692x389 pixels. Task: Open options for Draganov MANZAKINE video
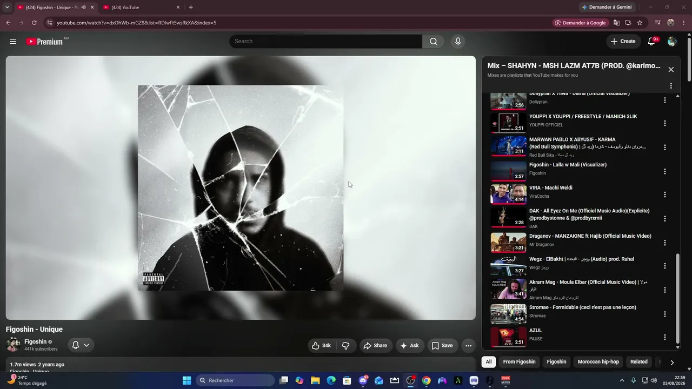665,243
